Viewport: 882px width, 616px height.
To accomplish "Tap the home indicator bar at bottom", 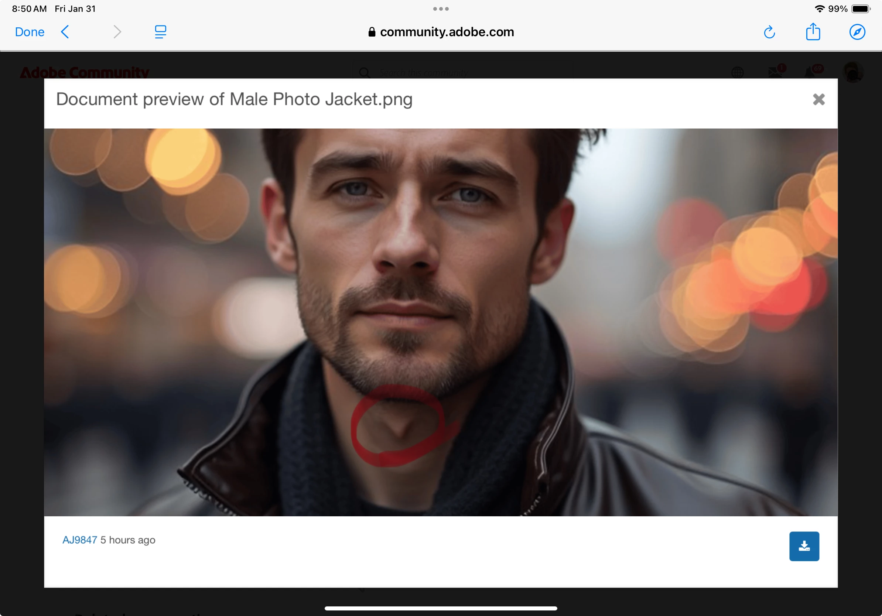I will (441, 608).
